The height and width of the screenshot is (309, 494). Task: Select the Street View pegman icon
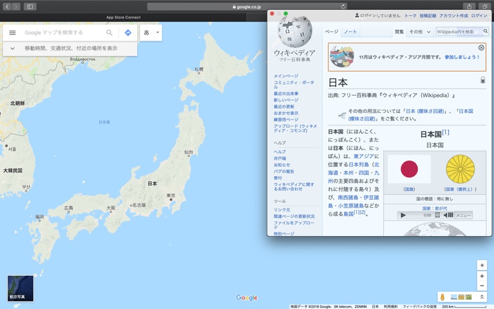(443, 297)
